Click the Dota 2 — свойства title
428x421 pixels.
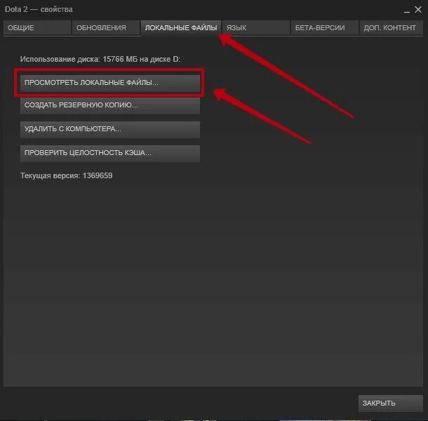[x=39, y=9]
